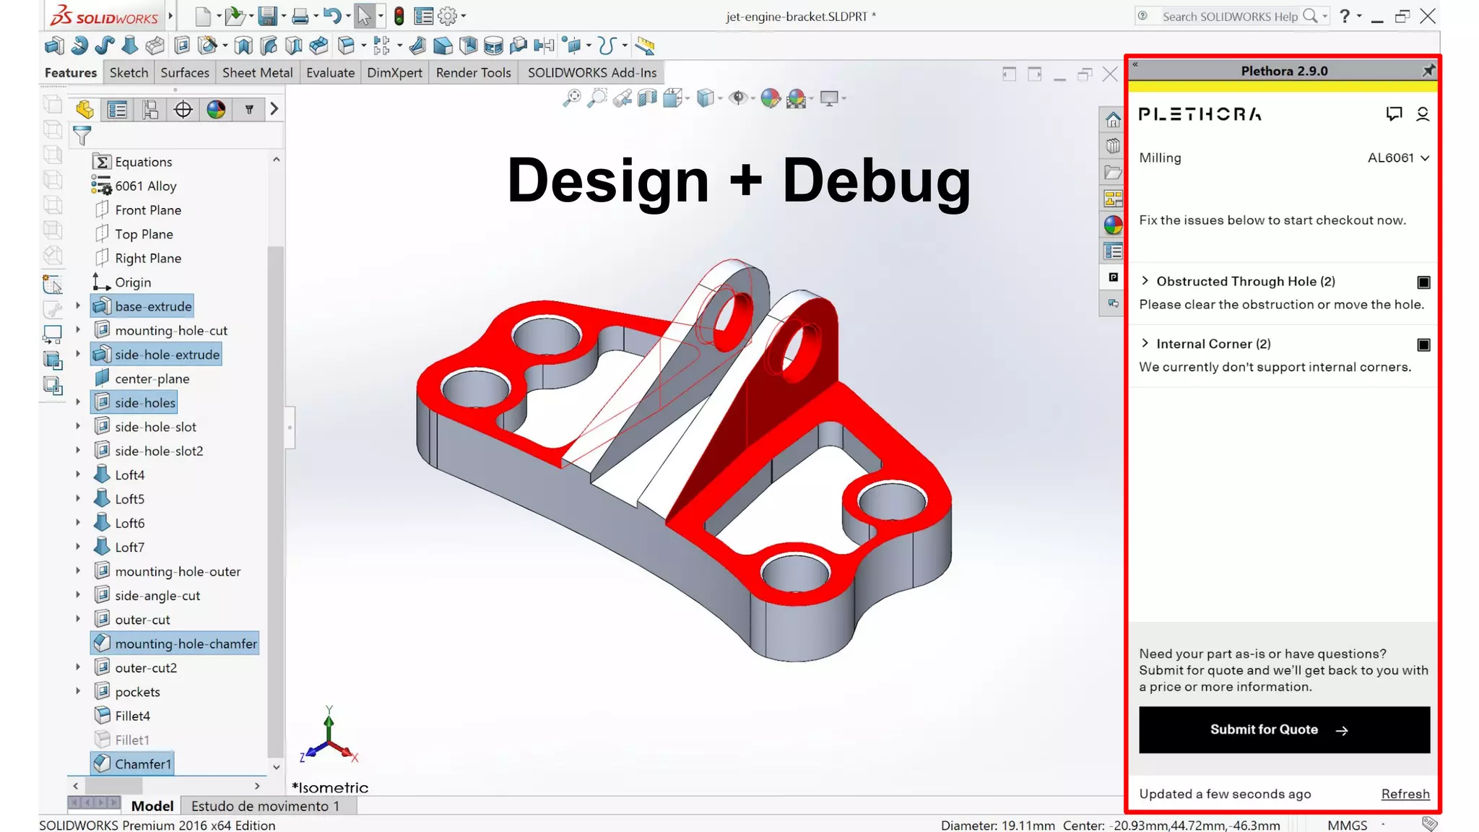Switch to the Surfaces tab
This screenshot has height=832, width=1479.
pos(185,72)
